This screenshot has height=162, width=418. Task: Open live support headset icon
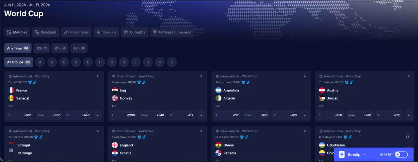click(x=408, y=137)
